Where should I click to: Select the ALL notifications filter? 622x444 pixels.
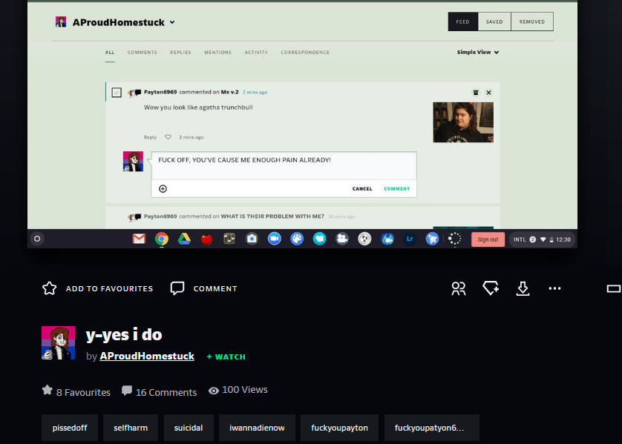(x=110, y=53)
